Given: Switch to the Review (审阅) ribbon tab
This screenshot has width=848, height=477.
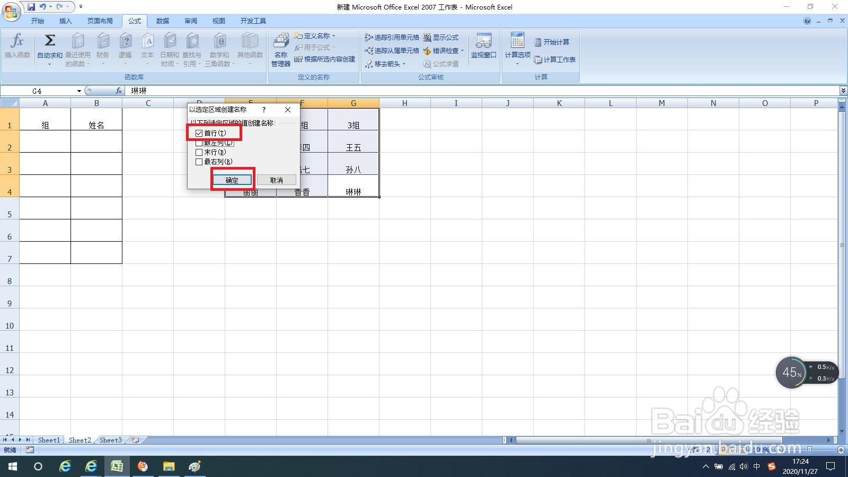Looking at the screenshot, I should 191,21.
